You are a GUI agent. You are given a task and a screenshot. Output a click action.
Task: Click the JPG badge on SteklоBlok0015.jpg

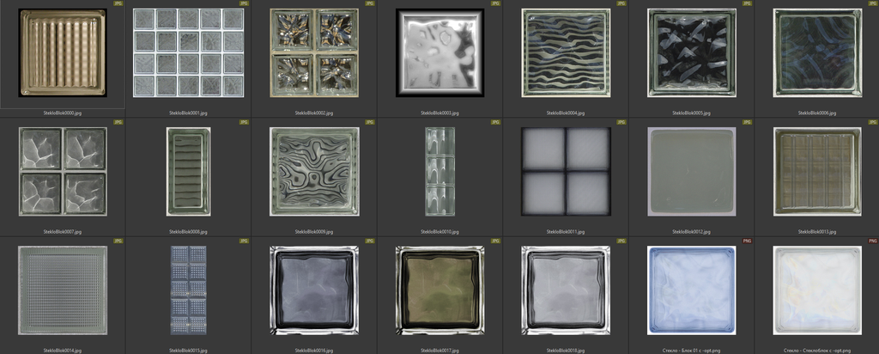[244, 241]
